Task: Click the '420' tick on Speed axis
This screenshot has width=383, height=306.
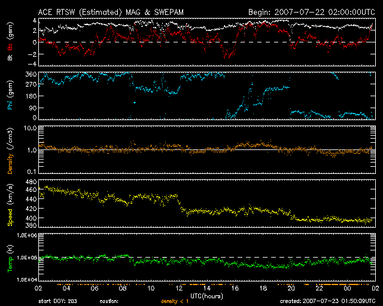Action: click(x=31, y=209)
